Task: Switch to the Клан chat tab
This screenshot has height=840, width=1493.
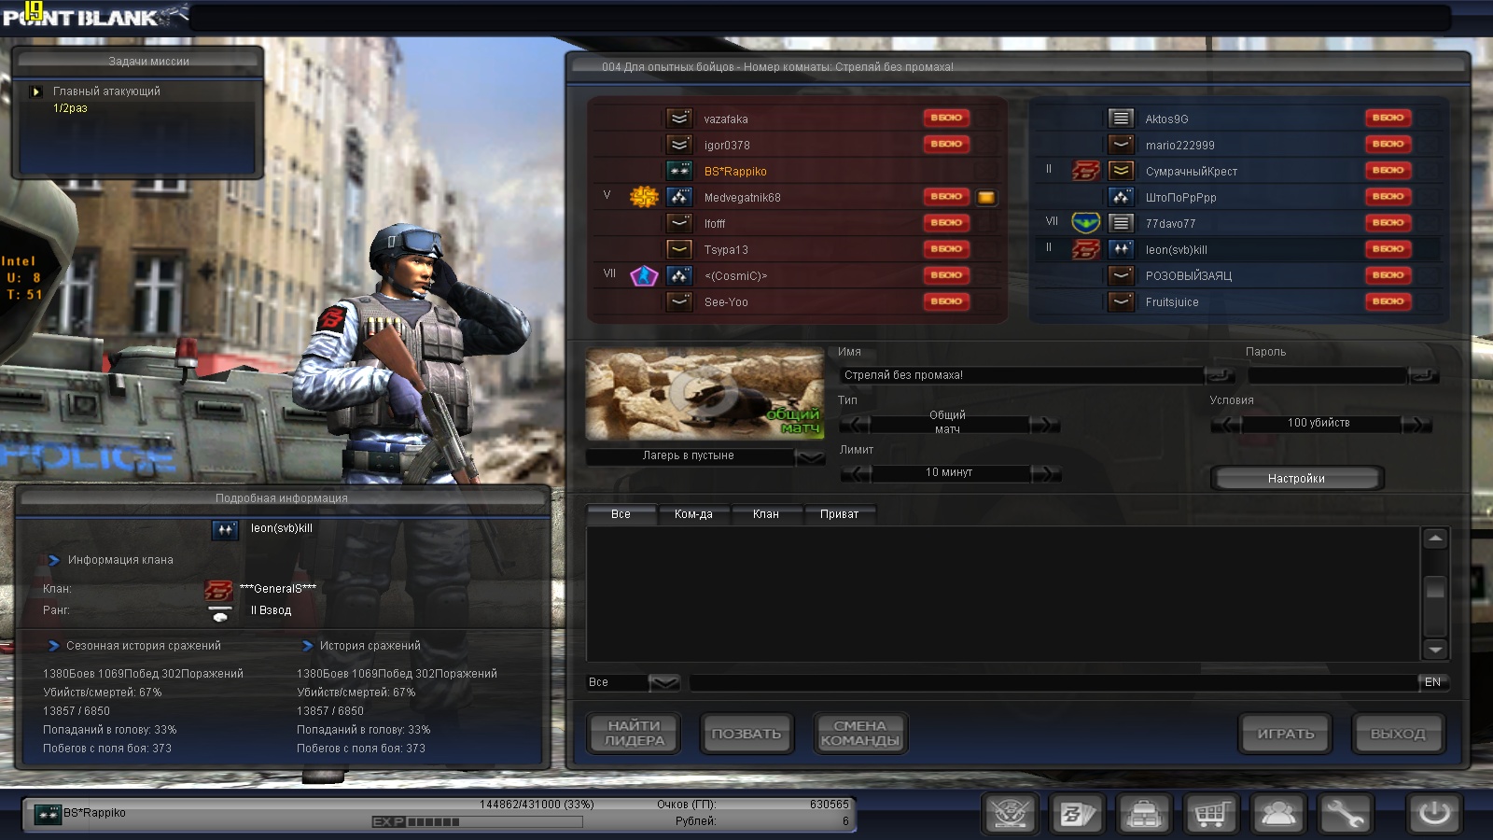Action: [x=766, y=514]
